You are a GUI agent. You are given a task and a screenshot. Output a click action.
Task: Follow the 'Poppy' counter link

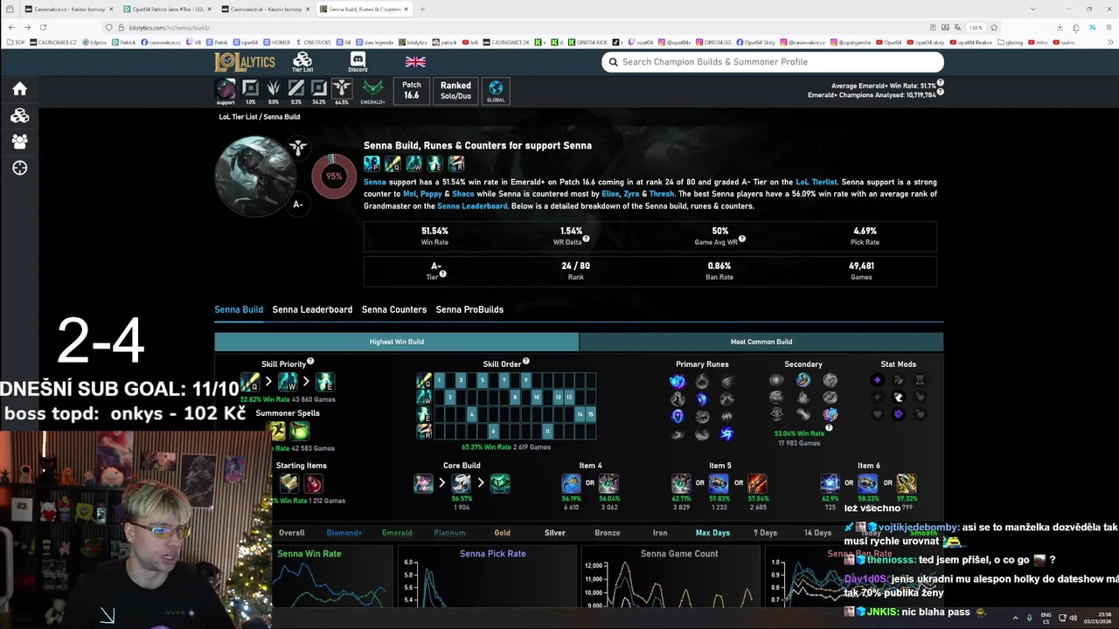(x=430, y=194)
